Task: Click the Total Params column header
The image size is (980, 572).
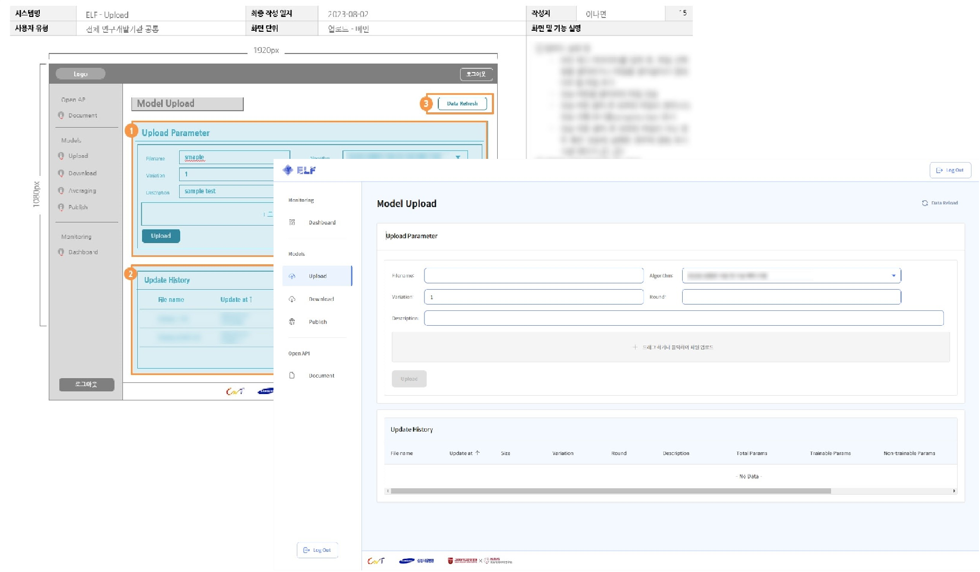Action: pyautogui.click(x=752, y=453)
